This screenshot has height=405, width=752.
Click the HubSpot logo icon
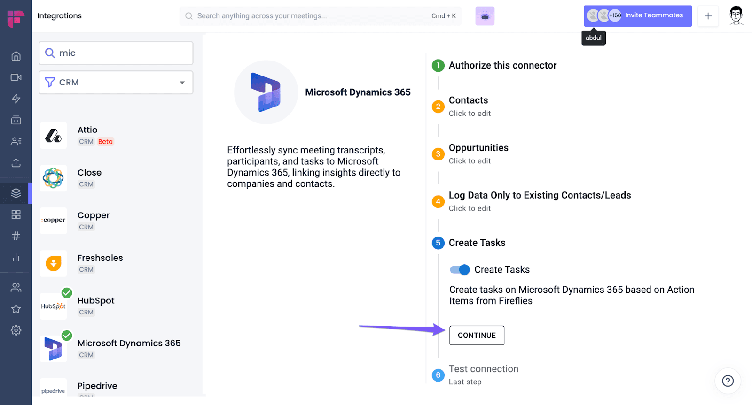(x=54, y=306)
